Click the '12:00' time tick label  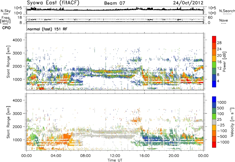pyautogui.click(x=115, y=156)
